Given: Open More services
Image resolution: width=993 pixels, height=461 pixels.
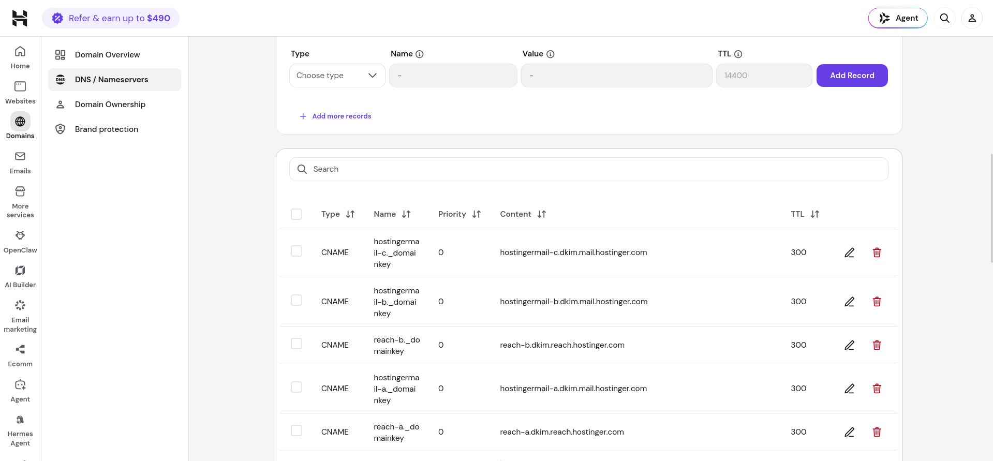Looking at the screenshot, I should (x=20, y=202).
